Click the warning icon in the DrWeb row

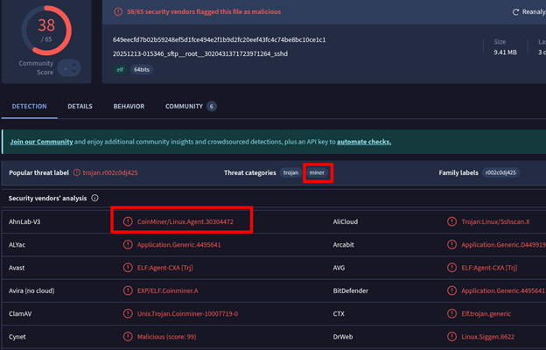click(452, 336)
